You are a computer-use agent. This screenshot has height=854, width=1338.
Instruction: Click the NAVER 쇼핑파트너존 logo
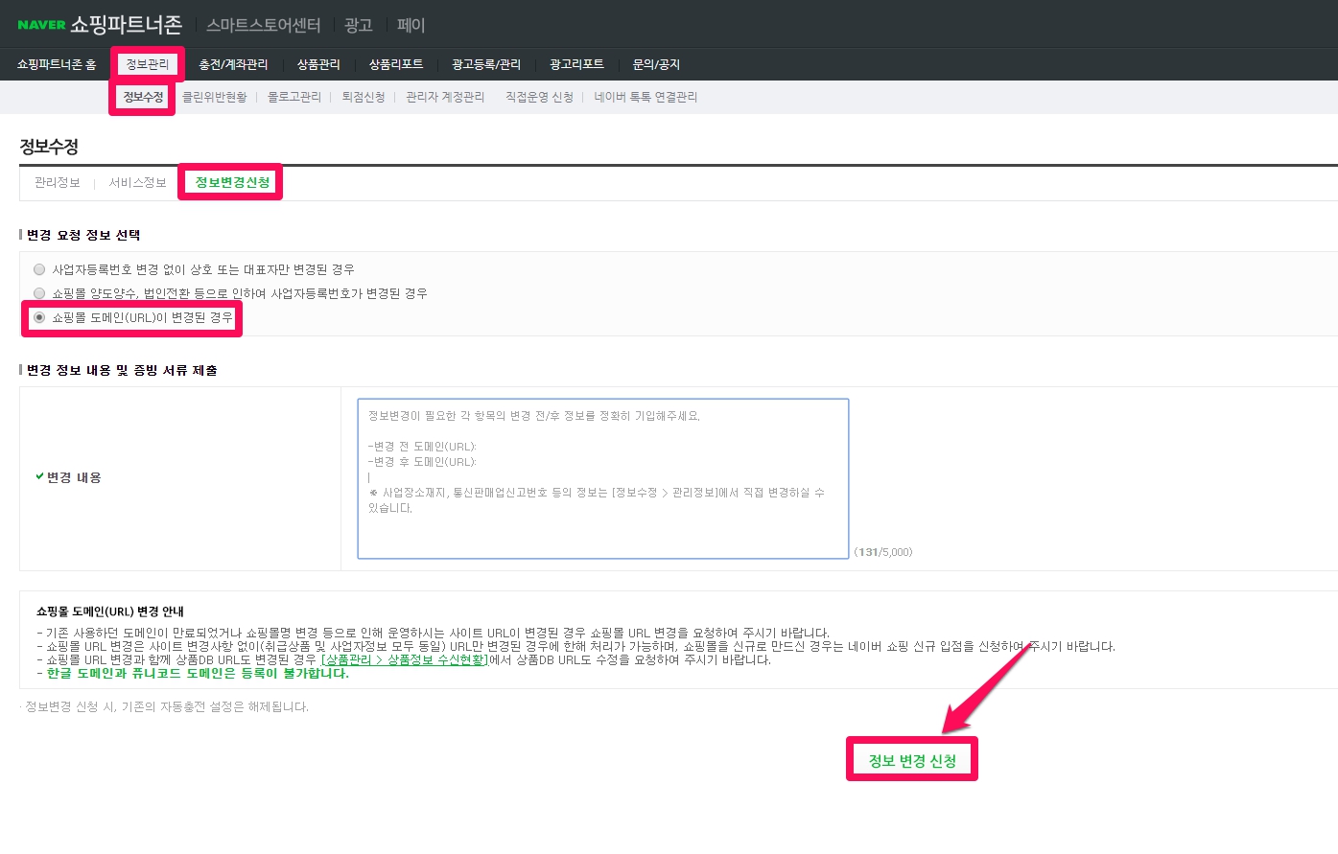pyautogui.click(x=100, y=24)
